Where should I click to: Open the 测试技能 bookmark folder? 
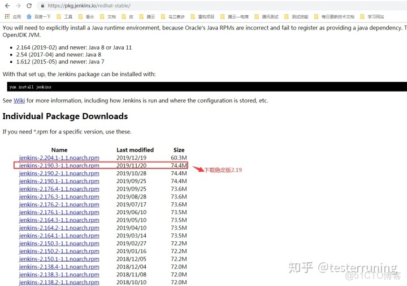point(296,16)
